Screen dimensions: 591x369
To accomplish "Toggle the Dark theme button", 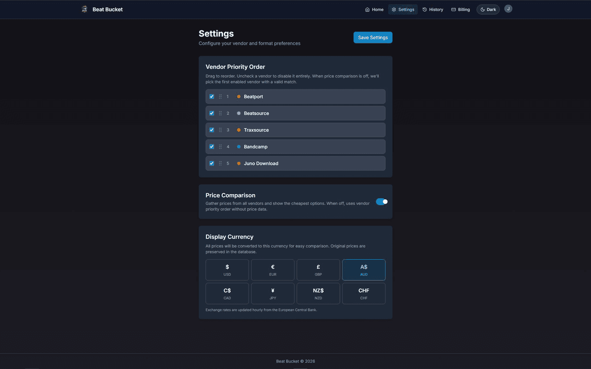I will [488, 9].
